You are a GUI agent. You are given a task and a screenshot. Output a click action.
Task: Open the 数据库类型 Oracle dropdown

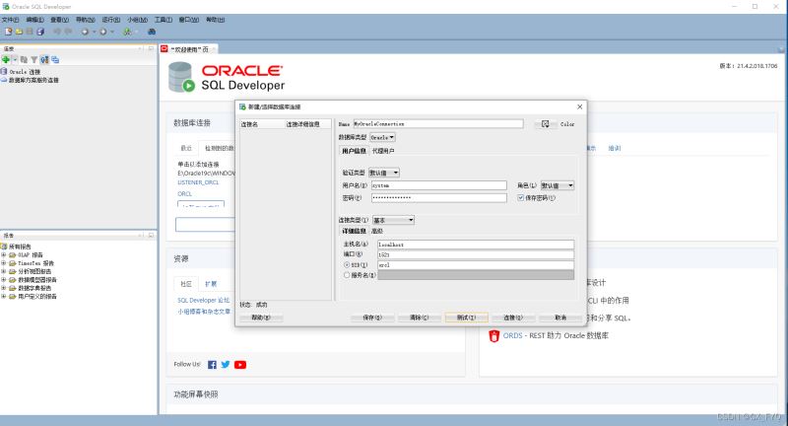tap(382, 137)
